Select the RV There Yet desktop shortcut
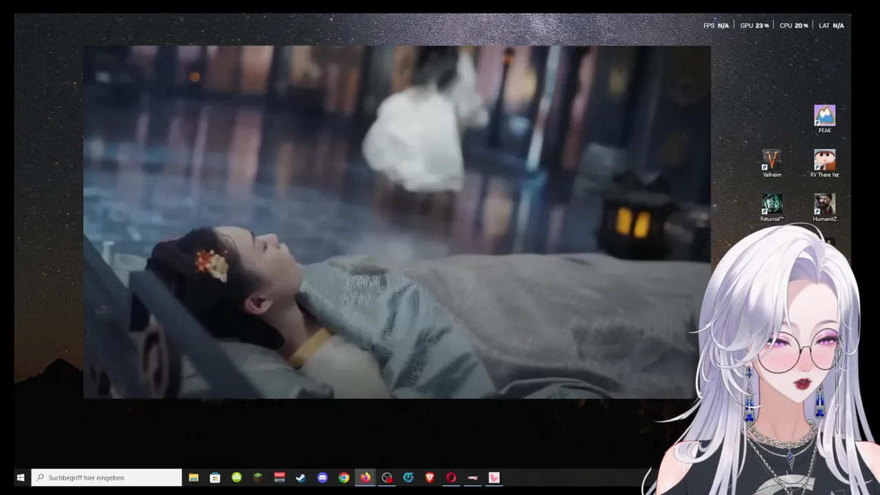 [824, 164]
